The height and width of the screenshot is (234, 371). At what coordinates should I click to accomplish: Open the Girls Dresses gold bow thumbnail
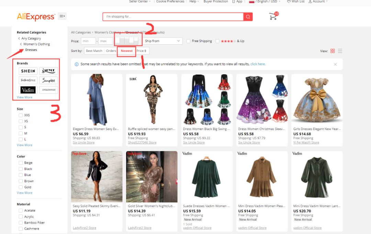(x=317, y=100)
